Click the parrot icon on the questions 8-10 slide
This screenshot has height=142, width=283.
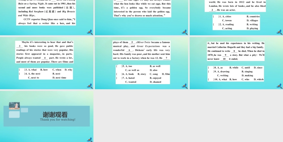280,86
